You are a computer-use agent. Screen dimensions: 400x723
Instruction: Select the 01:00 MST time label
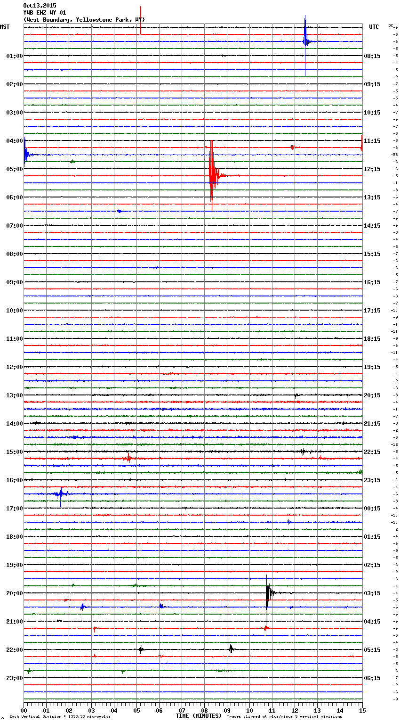15,56
